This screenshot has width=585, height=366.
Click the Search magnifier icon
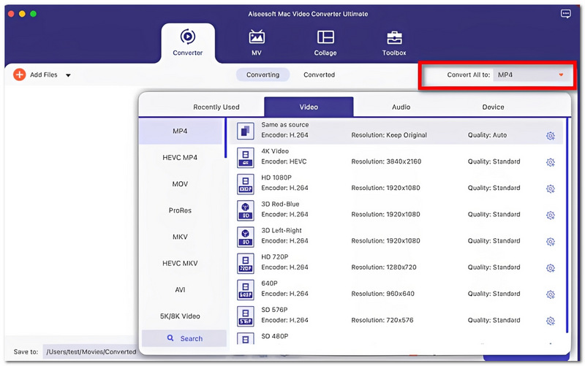pos(170,338)
